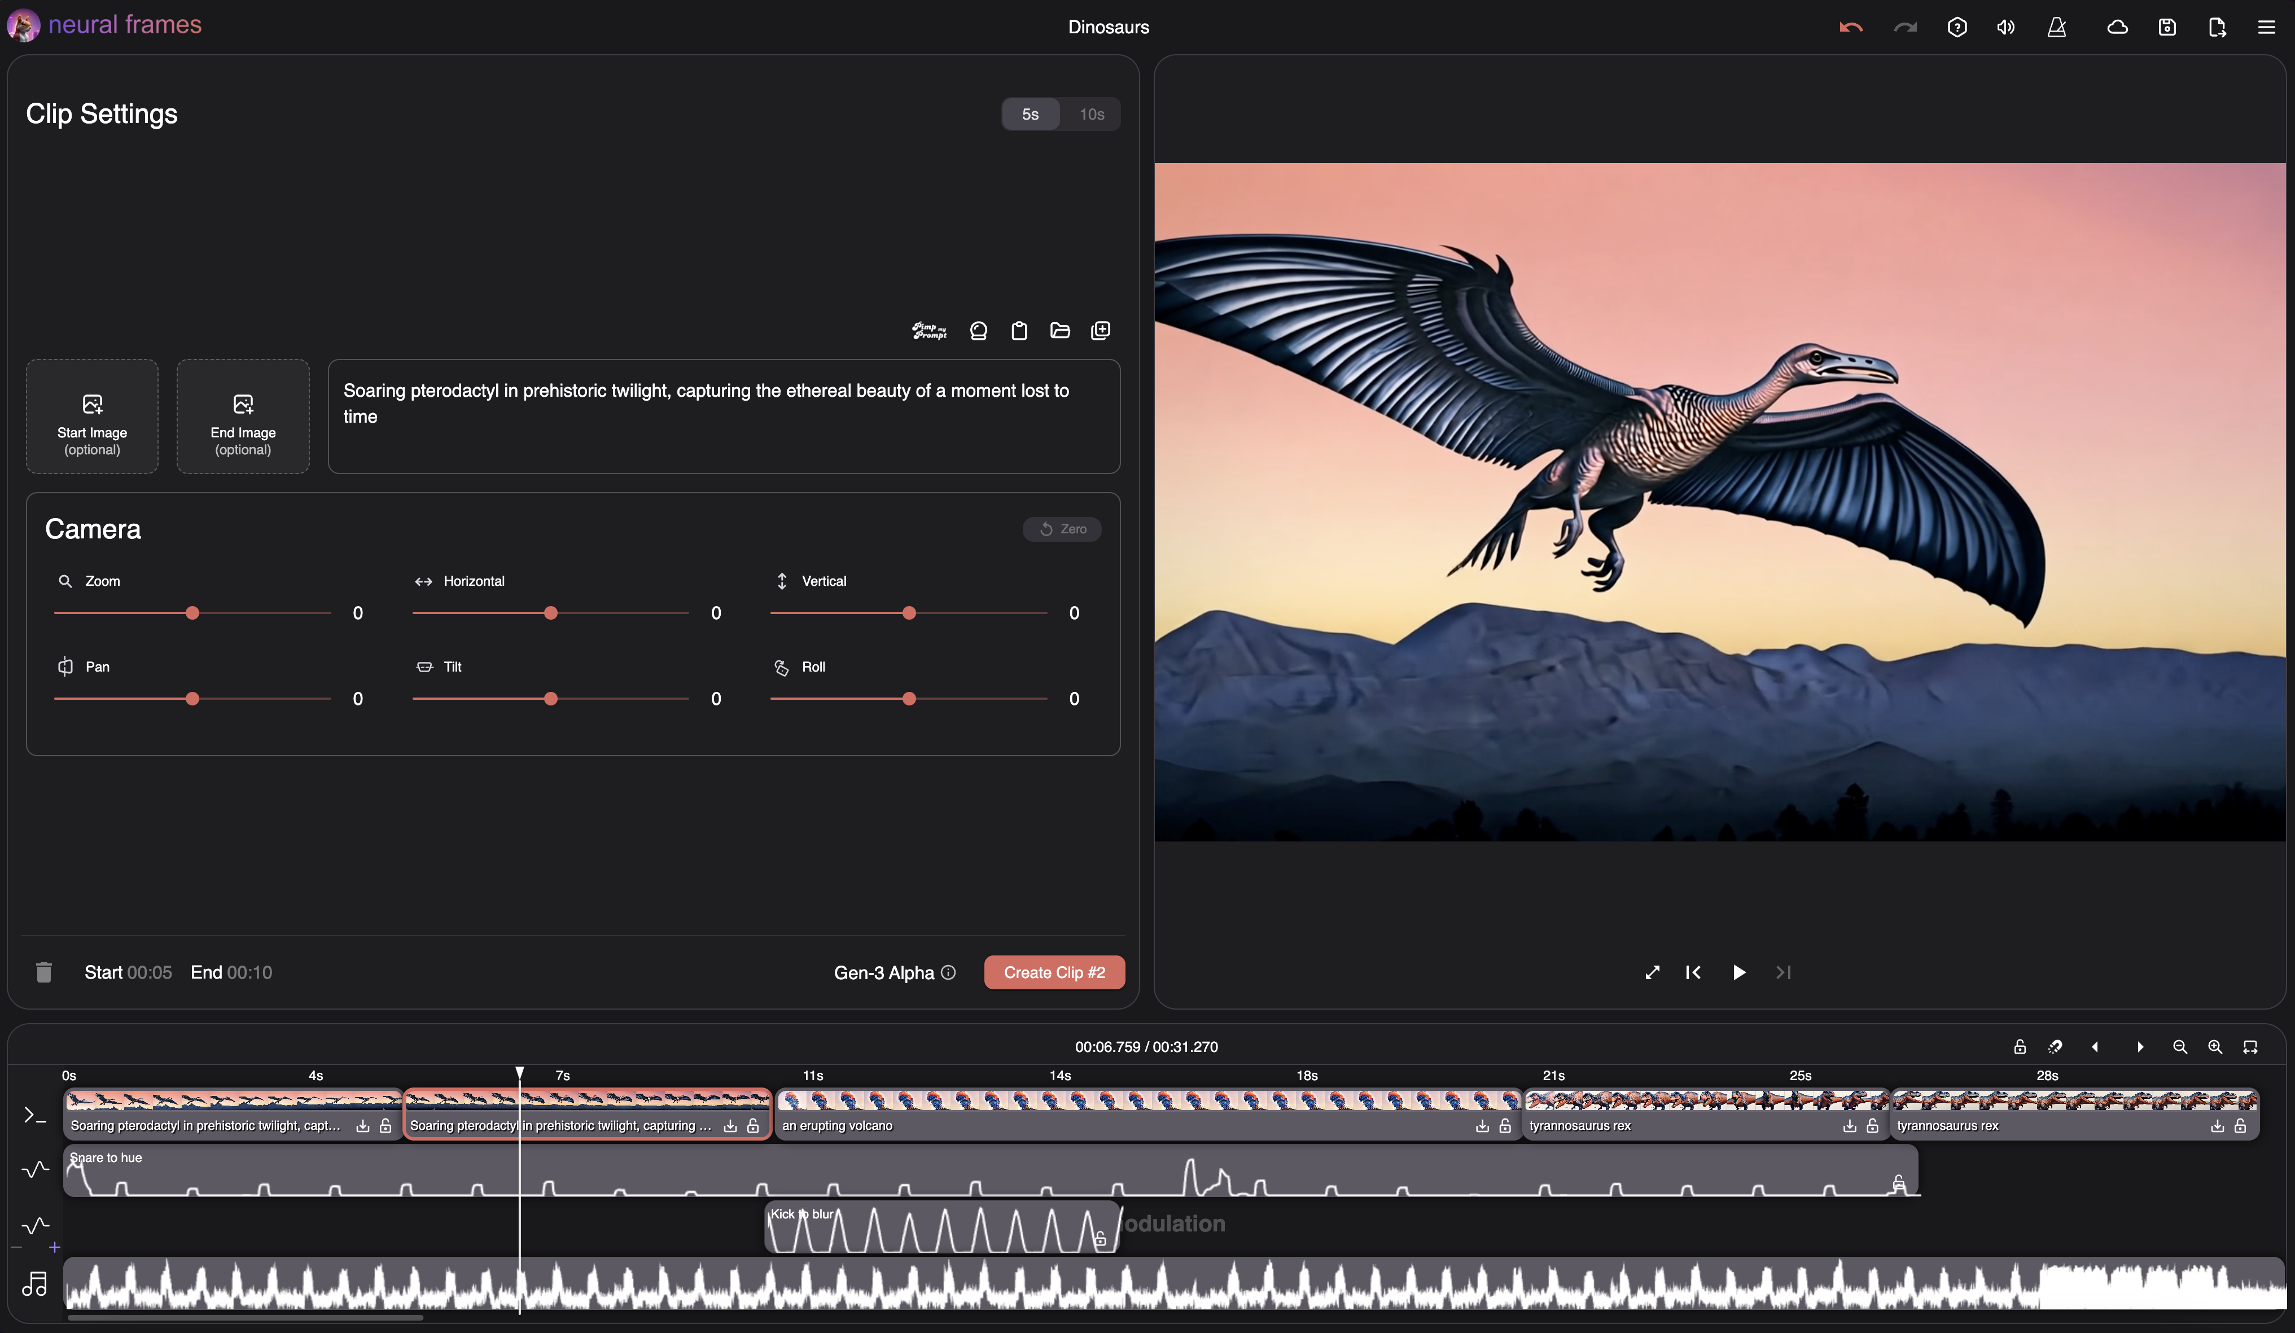Select the 10s clip duration option
The width and height of the screenshot is (2295, 1333).
[1091, 114]
